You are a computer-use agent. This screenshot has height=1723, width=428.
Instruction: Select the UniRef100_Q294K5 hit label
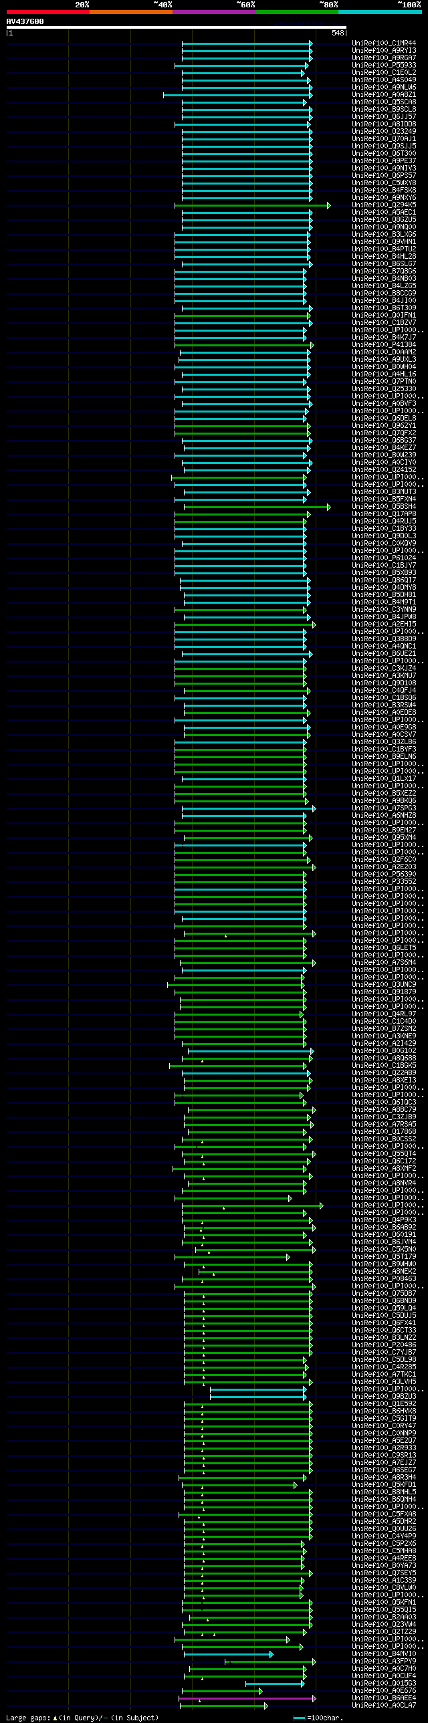[x=384, y=205]
